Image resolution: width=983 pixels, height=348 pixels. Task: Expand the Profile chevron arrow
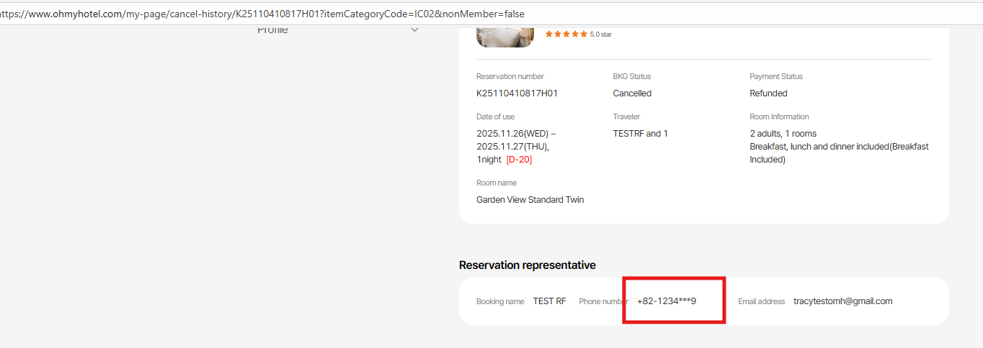(414, 30)
